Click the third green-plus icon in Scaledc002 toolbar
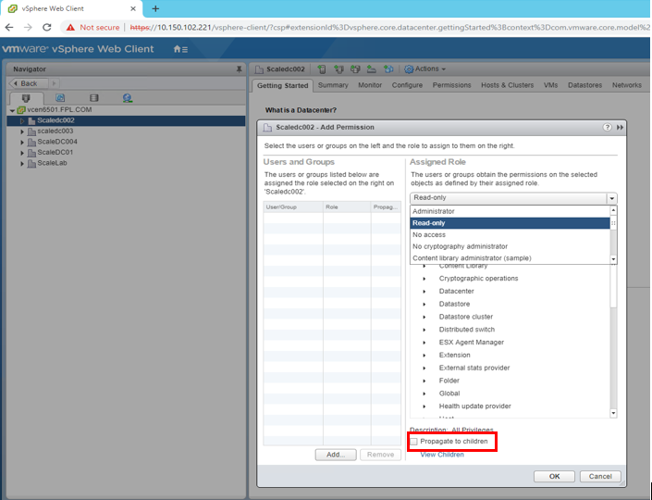Viewport: 652px width, 500px height. (x=355, y=69)
